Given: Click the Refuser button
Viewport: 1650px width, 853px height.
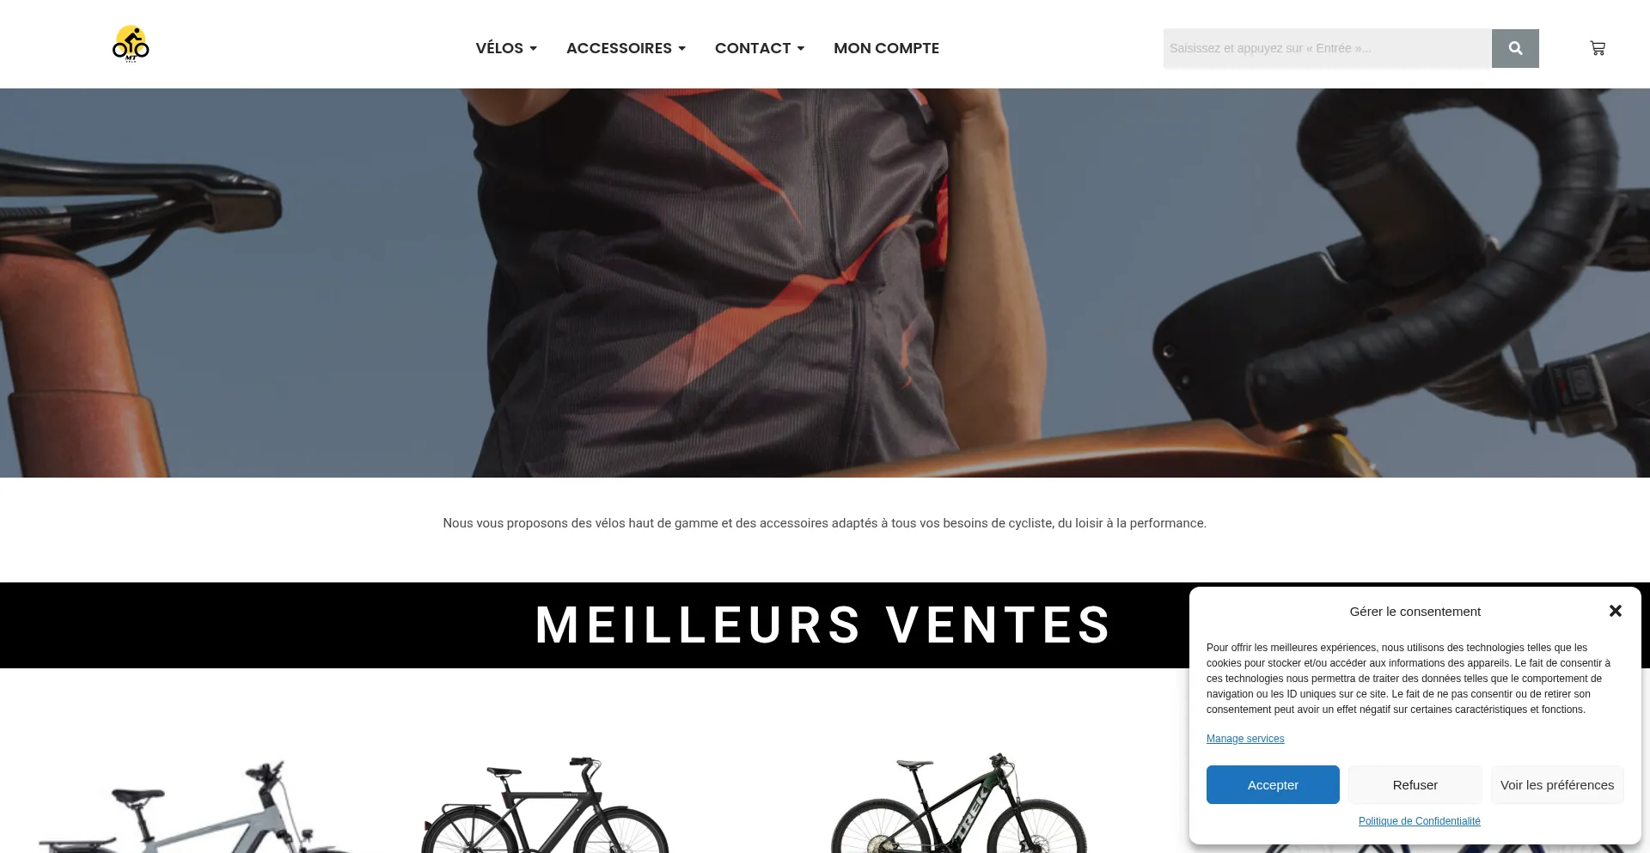Looking at the screenshot, I should (x=1415, y=785).
